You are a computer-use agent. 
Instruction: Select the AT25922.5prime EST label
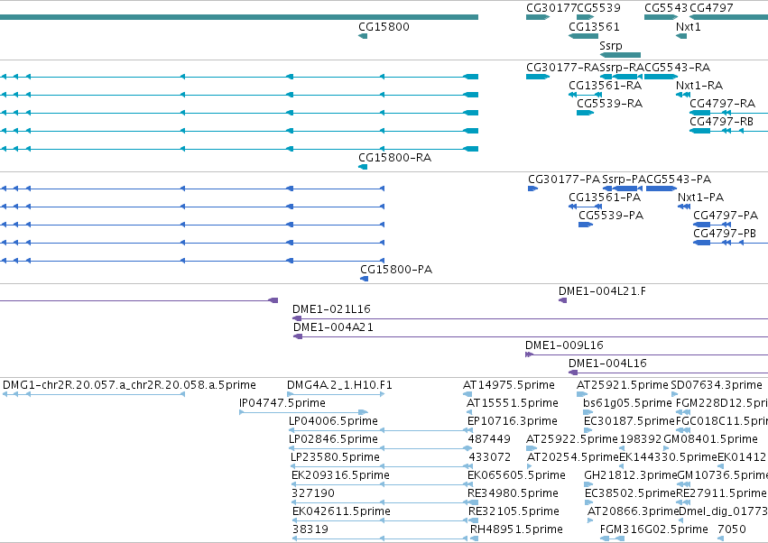tap(571, 439)
